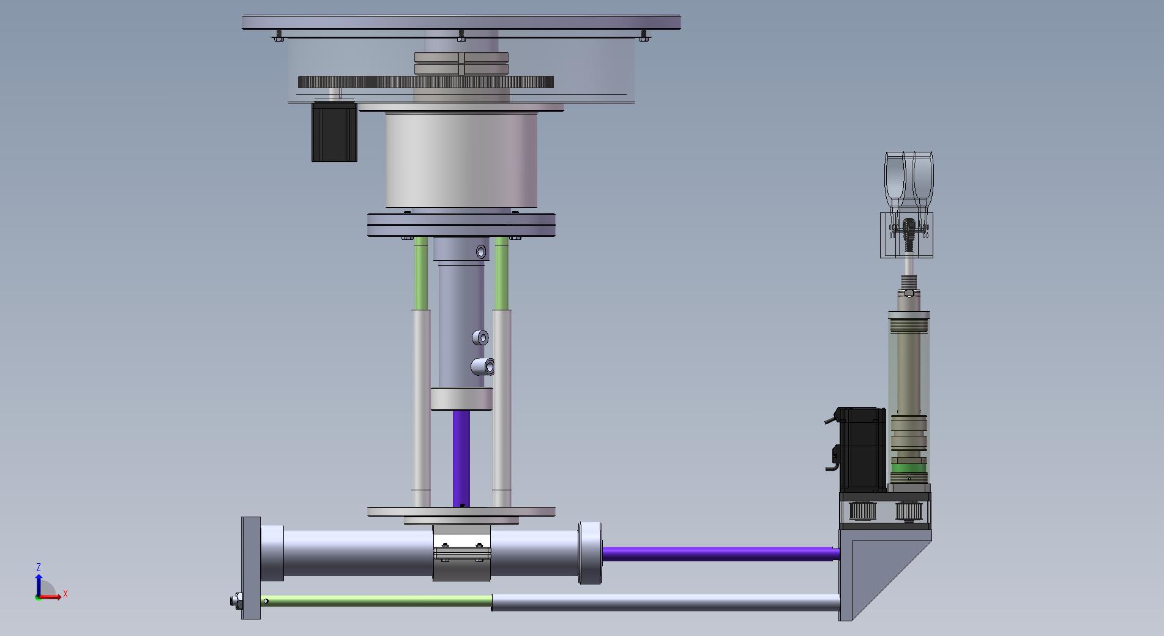
Task: Click the blue Z axis of the view triad
Action: (x=39, y=585)
